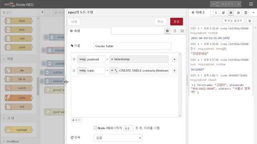Edit the 0.1 seconds delay field
The image size is (257, 144).
(x=128, y=128)
